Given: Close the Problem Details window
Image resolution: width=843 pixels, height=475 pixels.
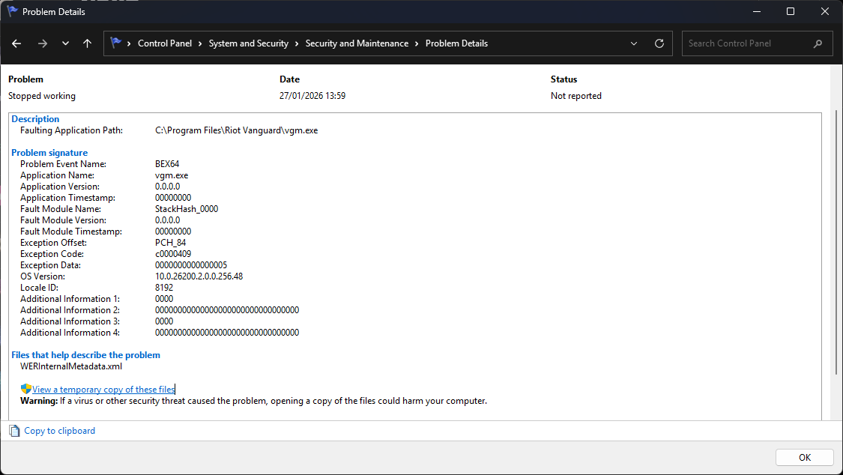Looking at the screenshot, I should (825, 11).
